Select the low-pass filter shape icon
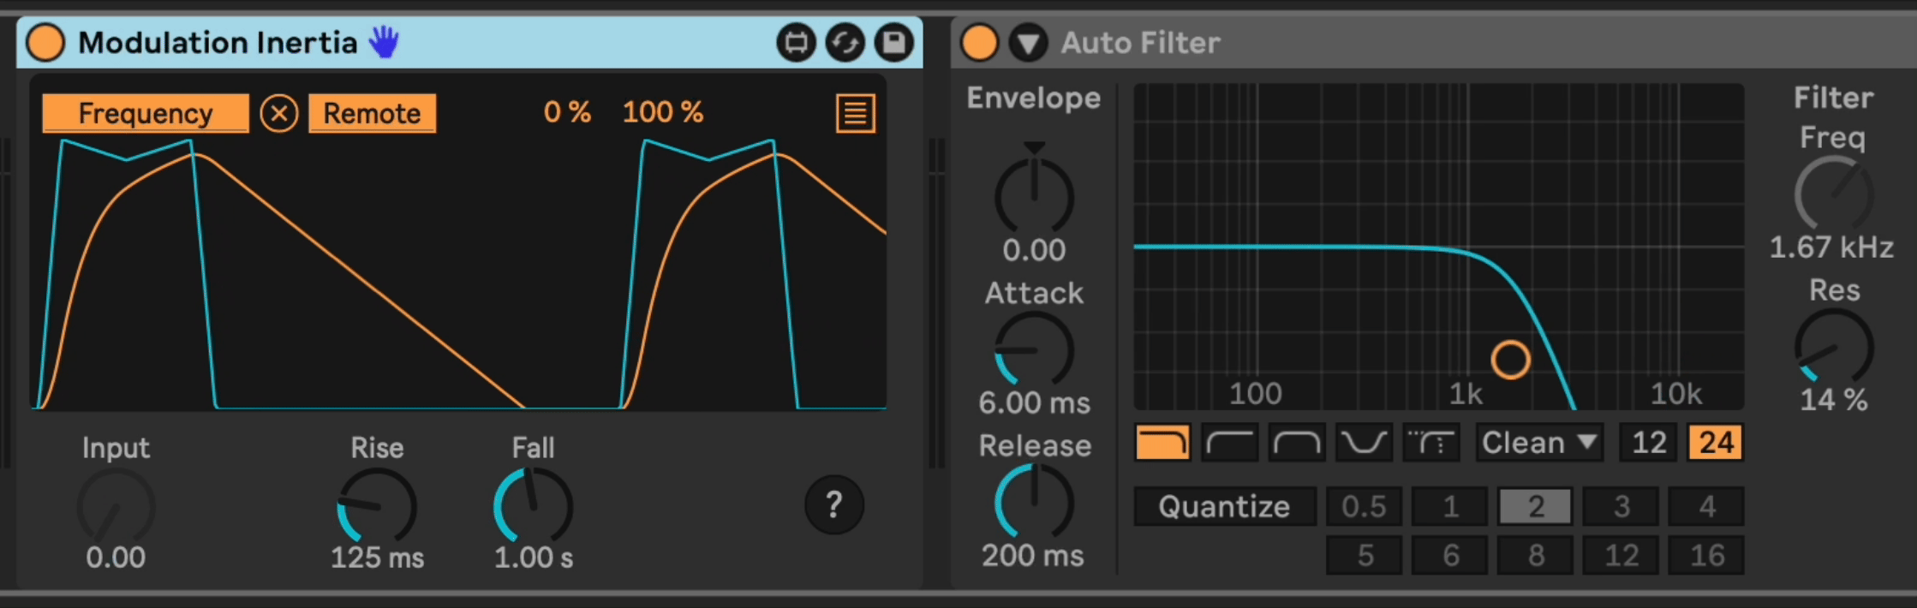 click(1162, 443)
